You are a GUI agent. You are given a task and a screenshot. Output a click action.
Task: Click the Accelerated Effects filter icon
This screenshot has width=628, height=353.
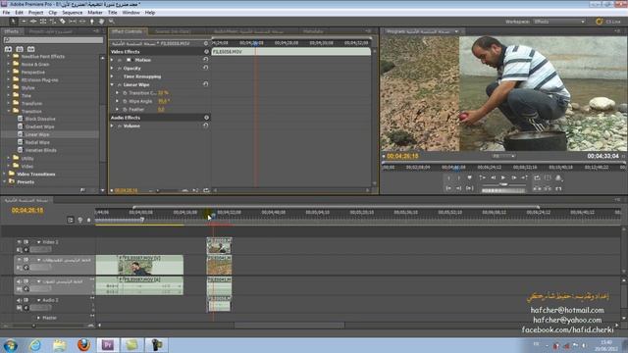[x=8, y=49]
